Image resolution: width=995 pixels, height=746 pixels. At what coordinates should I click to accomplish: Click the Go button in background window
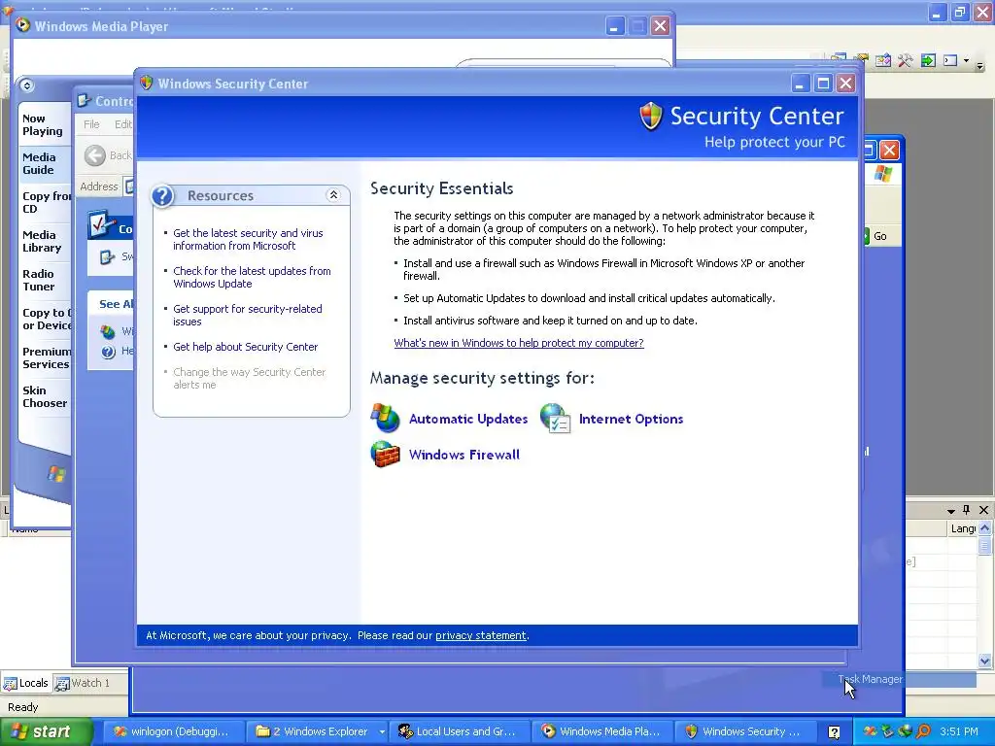[876, 236]
